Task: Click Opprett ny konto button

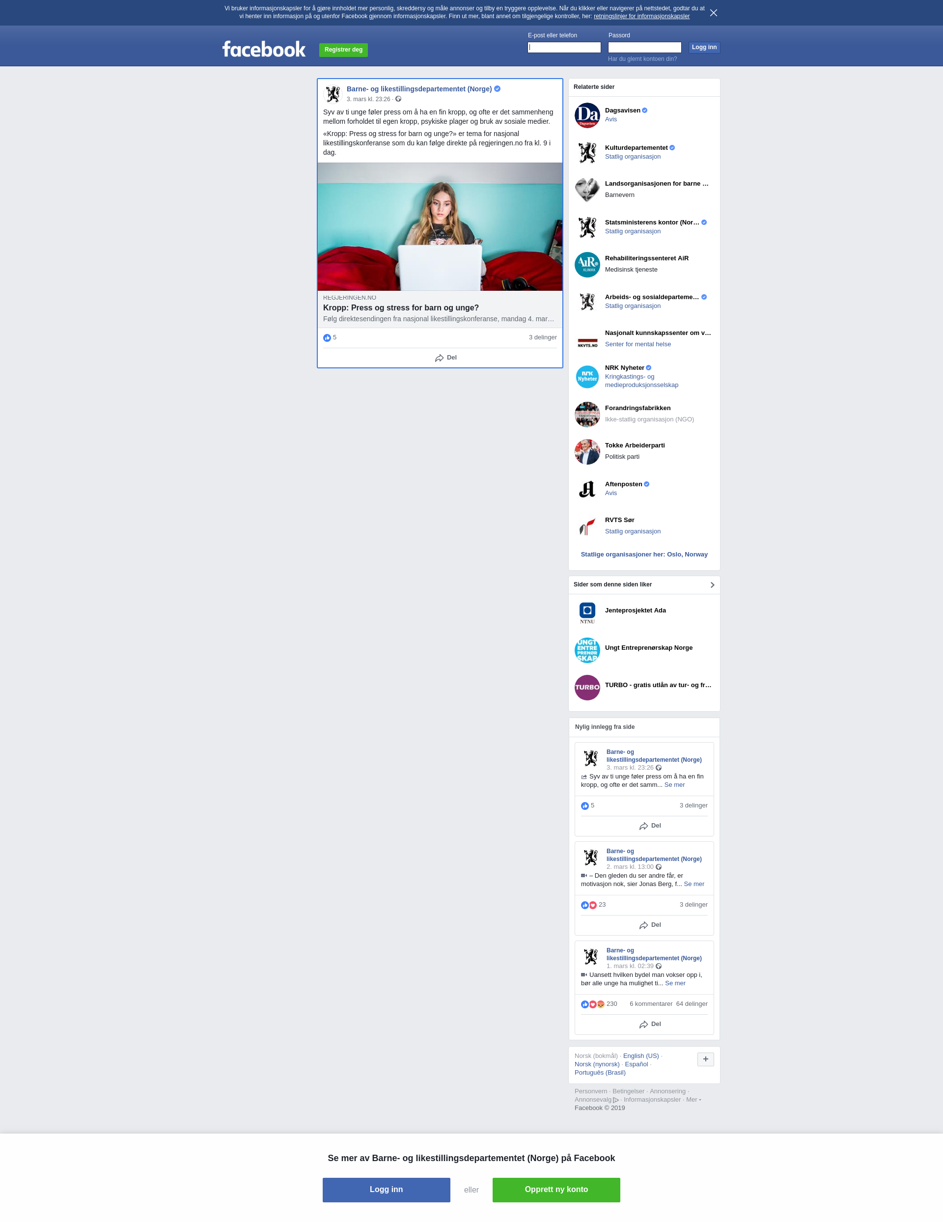Action: click(556, 1190)
